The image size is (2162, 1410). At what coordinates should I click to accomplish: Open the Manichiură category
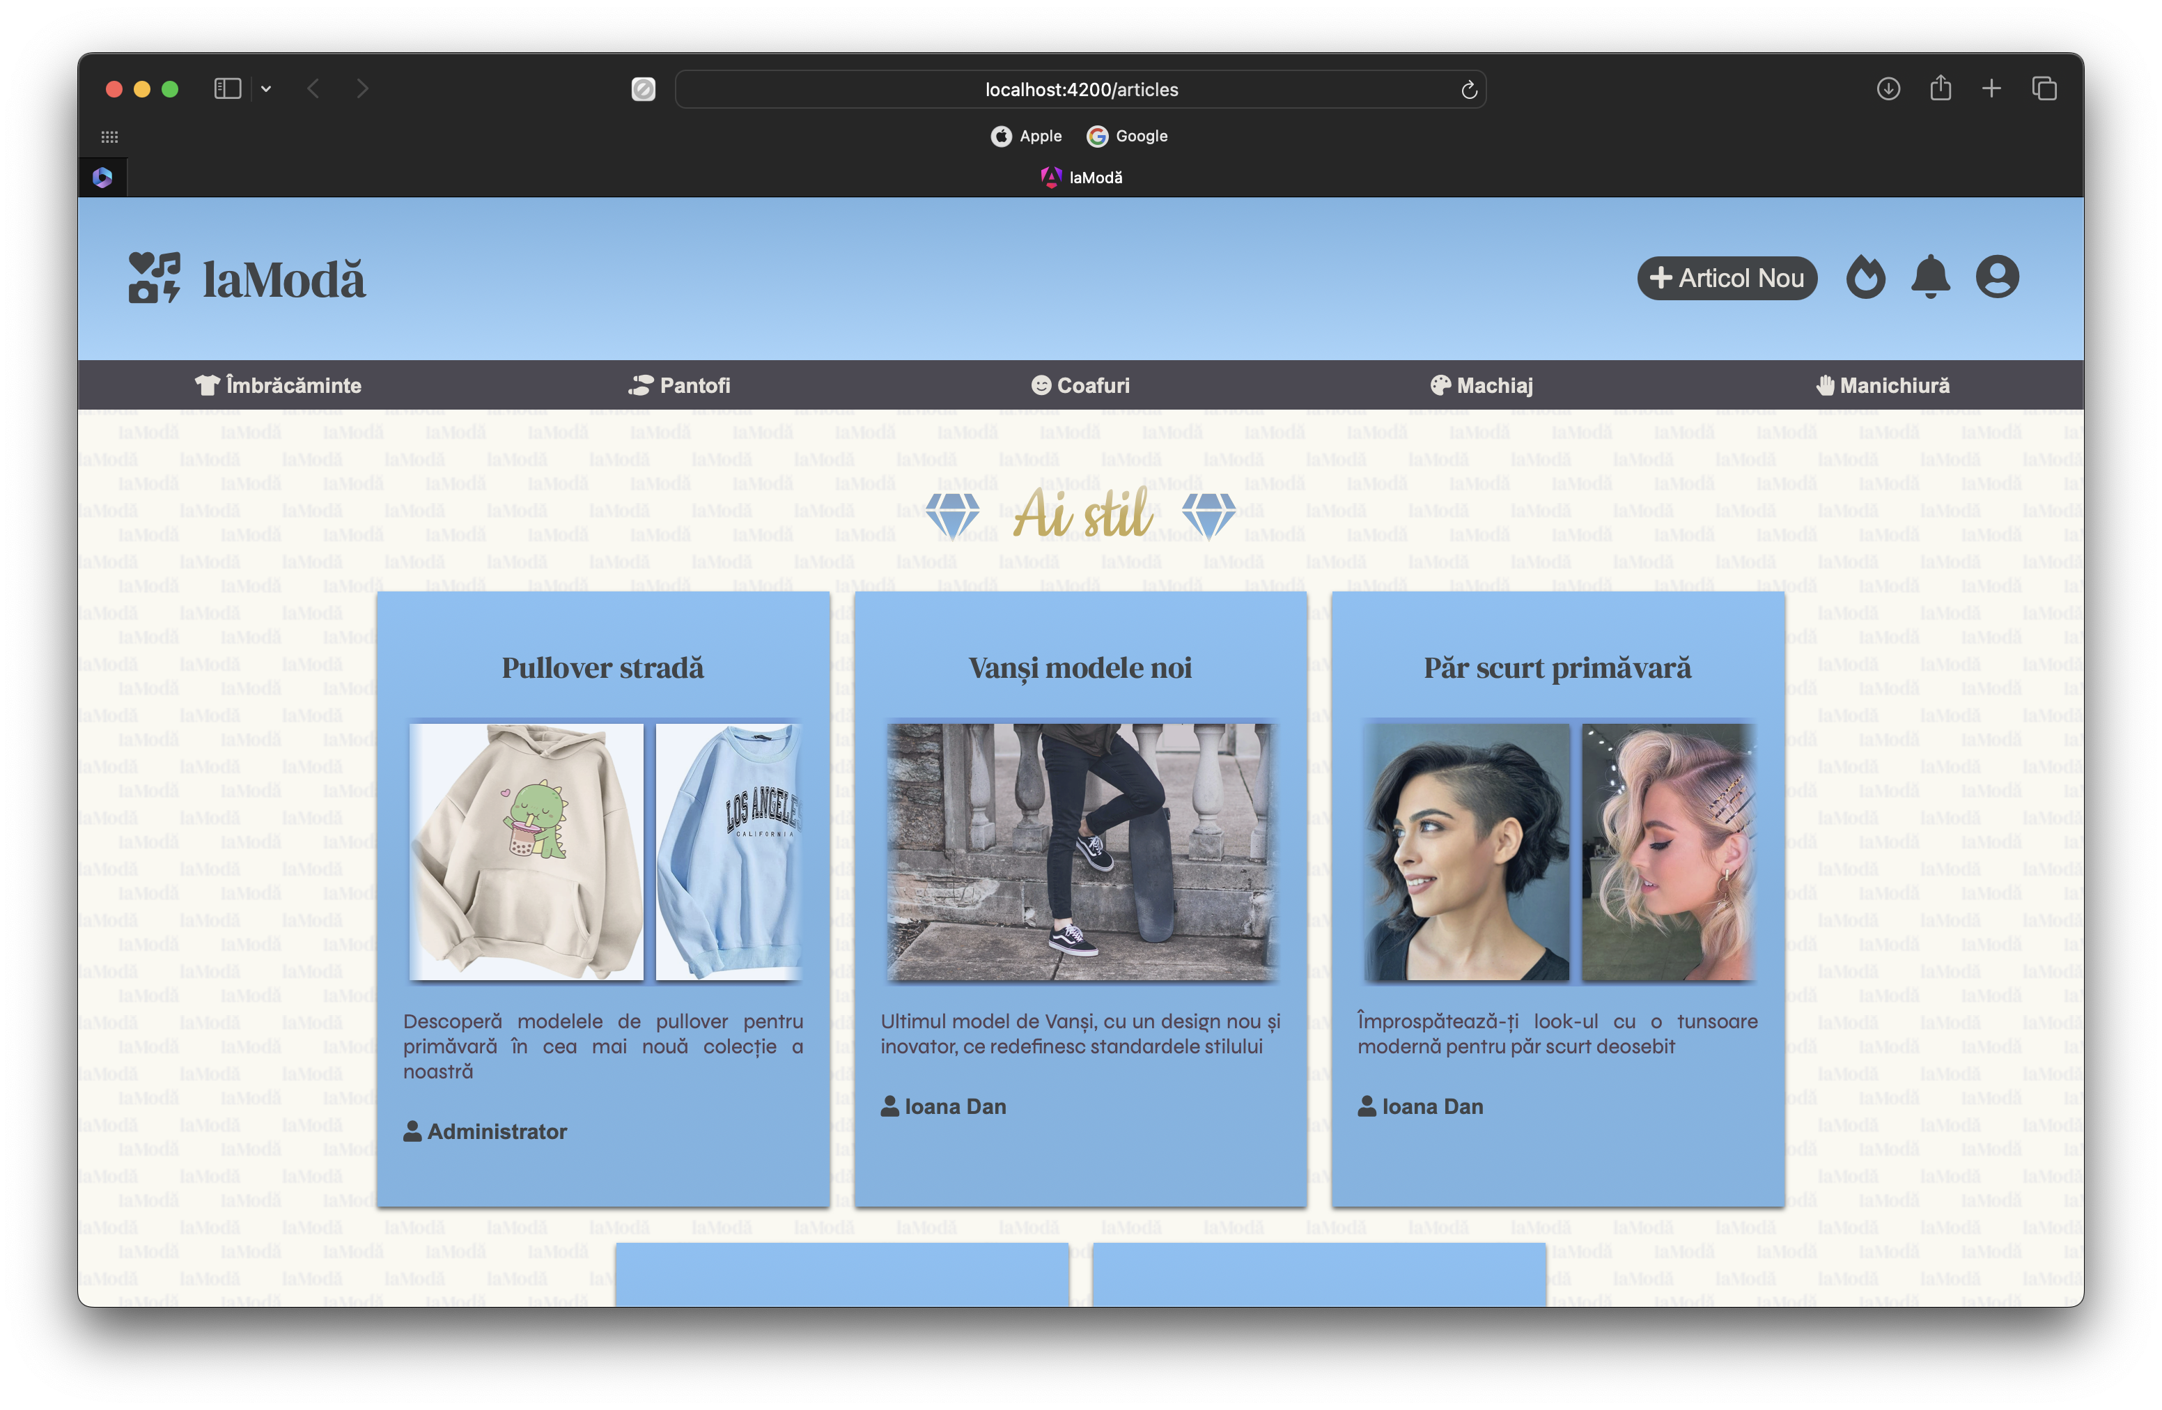1882,385
